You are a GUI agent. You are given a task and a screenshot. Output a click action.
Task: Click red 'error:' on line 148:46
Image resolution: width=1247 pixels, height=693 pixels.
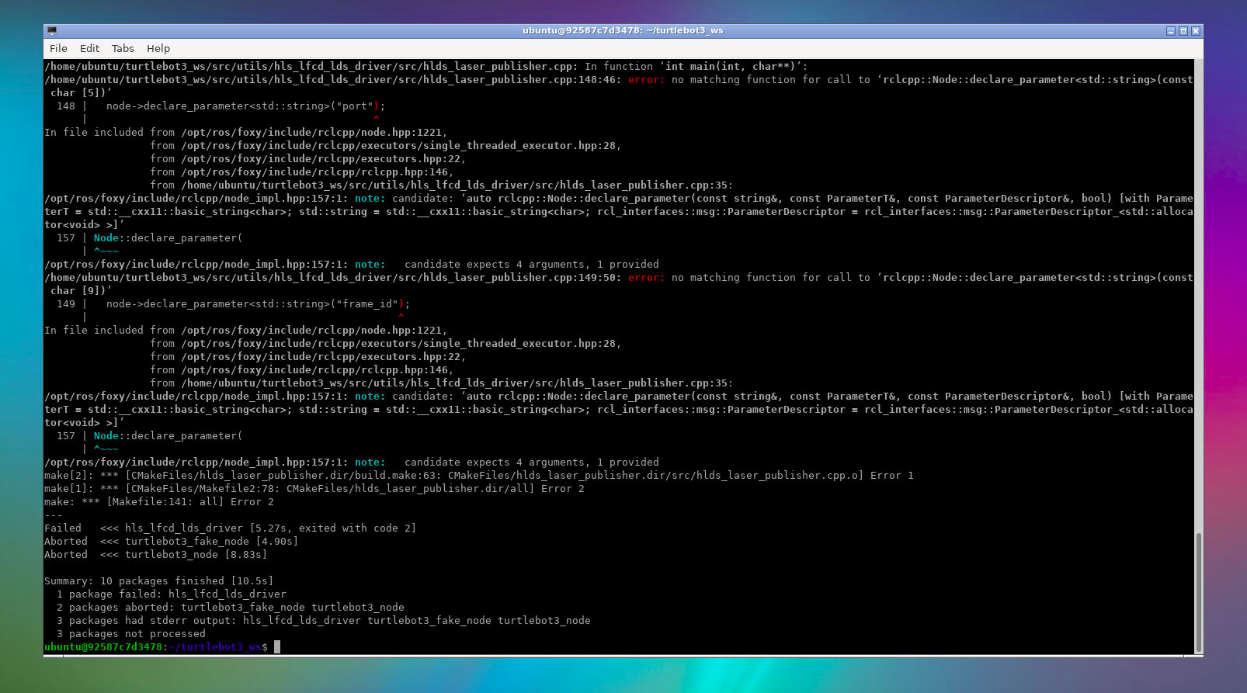[x=646, y=80]
